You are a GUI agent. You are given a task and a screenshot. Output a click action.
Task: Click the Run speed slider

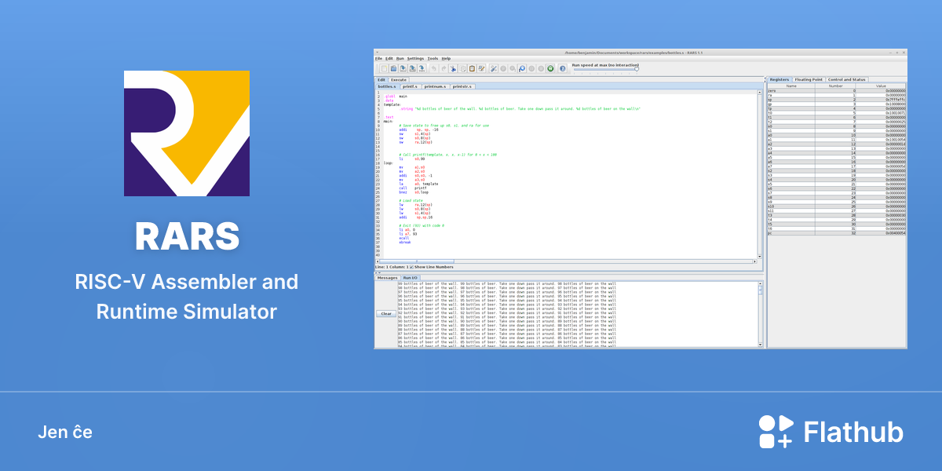[605, 69]
